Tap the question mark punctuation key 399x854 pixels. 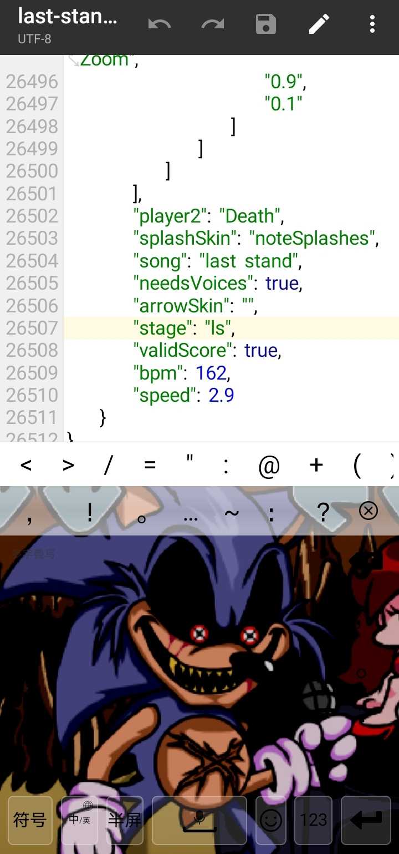pyautogui.click(x=324, y=512)
